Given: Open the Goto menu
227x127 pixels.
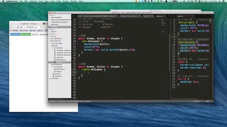Looking at the screenshot, I should click(52, 1).
